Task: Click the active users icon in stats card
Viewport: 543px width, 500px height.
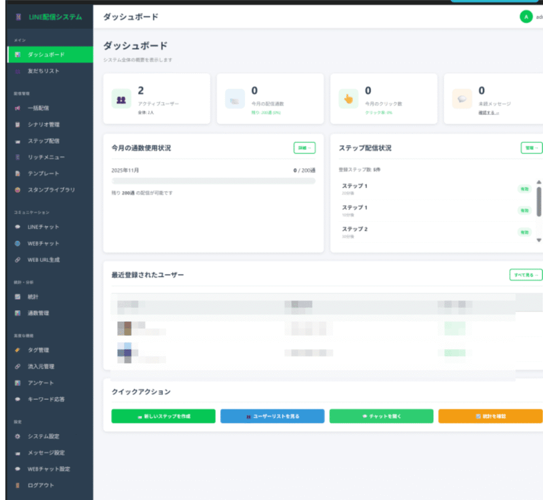Action: 121,99
